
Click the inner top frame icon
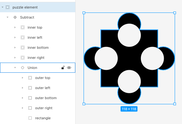point(23,27)
